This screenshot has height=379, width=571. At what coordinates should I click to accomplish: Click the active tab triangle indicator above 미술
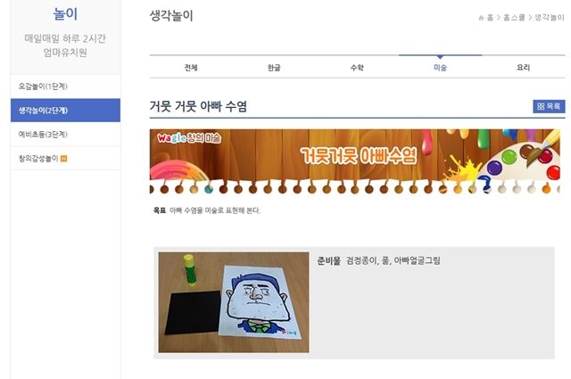coord(440,57)
